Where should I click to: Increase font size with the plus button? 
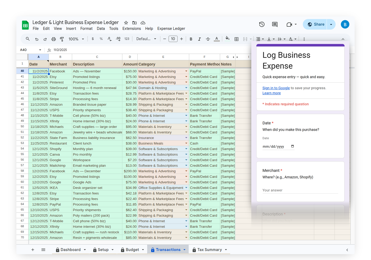click(182, 39)
